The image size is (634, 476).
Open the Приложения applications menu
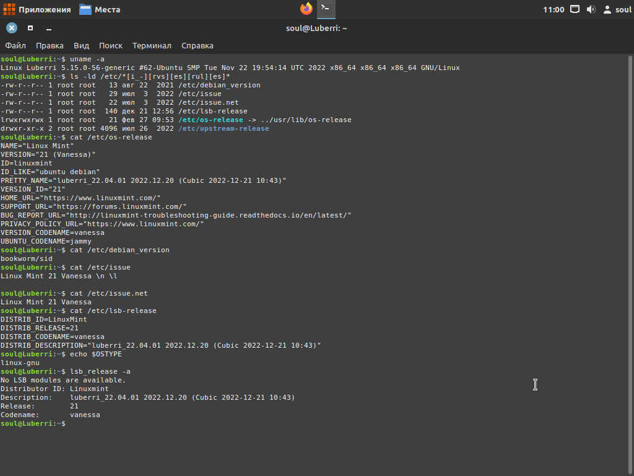click(37, 9)
